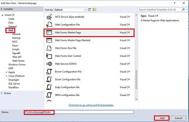Select the SQL Server category

point(14,84)
